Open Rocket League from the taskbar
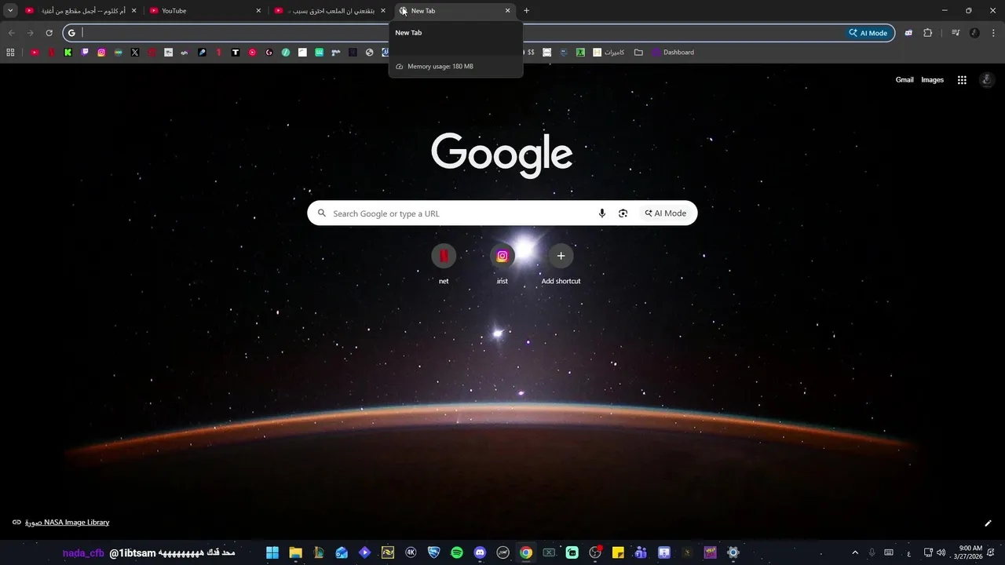The width and height of the screenshot is (1005, 565). (x=433, y=552)
